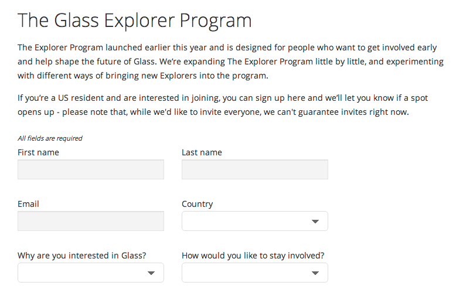
Task: Click the 'sign up here' text
Action: [265, 97]
